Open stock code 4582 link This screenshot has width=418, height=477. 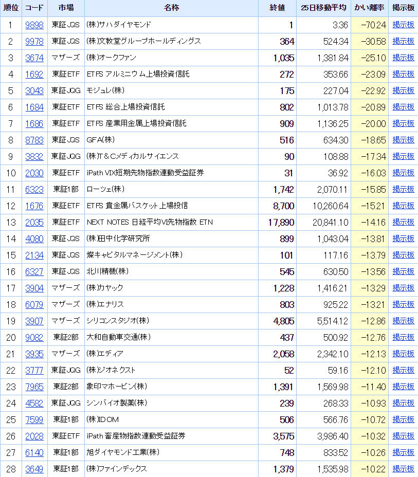tap(34, 403)
